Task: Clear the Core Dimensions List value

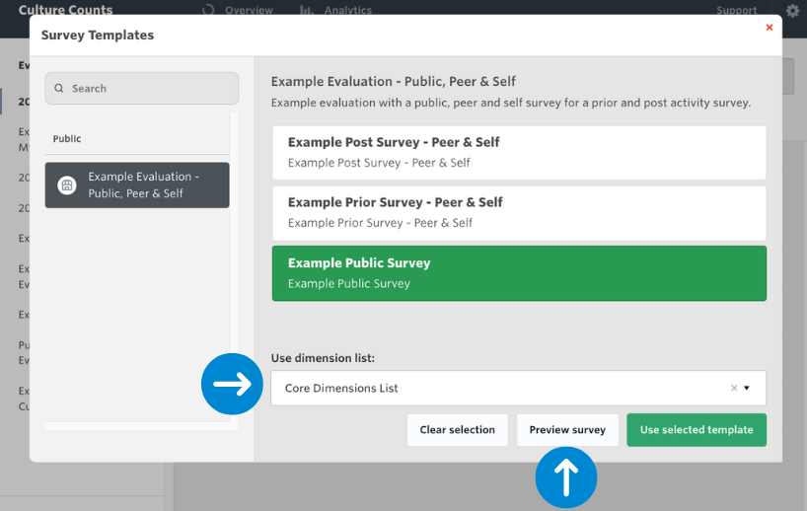Action: click(x=733, y=389)
